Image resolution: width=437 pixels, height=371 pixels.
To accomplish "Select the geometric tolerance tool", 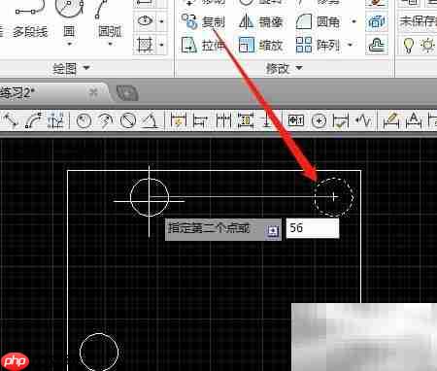I will [x=295, y=120].
